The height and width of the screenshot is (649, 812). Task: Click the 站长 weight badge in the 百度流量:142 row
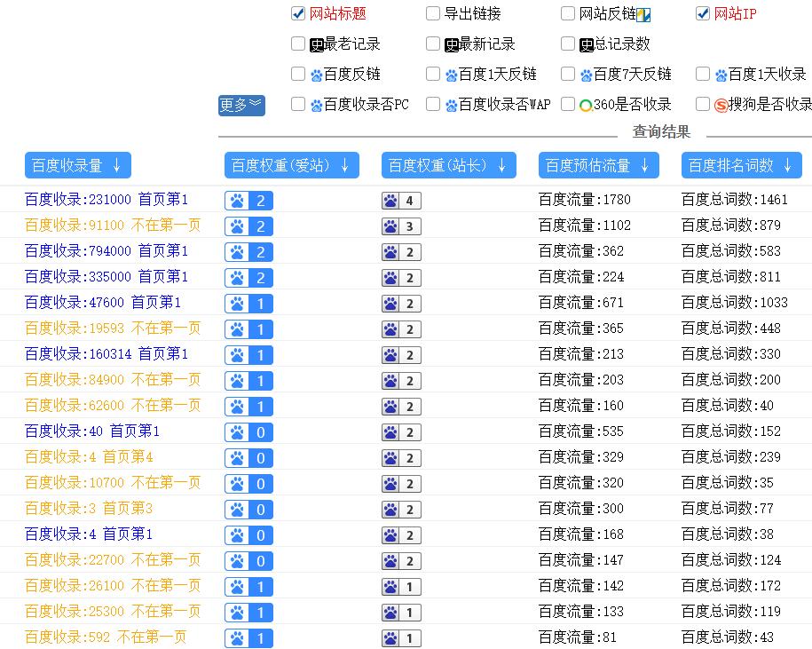click(x=401, y=587)
